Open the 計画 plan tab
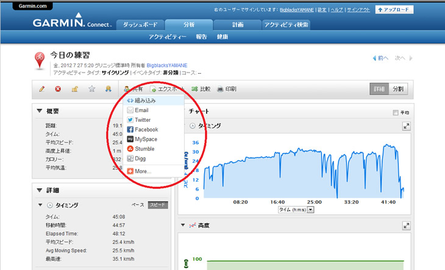This screenshot has height=270, width=445. tap(238, 24)
